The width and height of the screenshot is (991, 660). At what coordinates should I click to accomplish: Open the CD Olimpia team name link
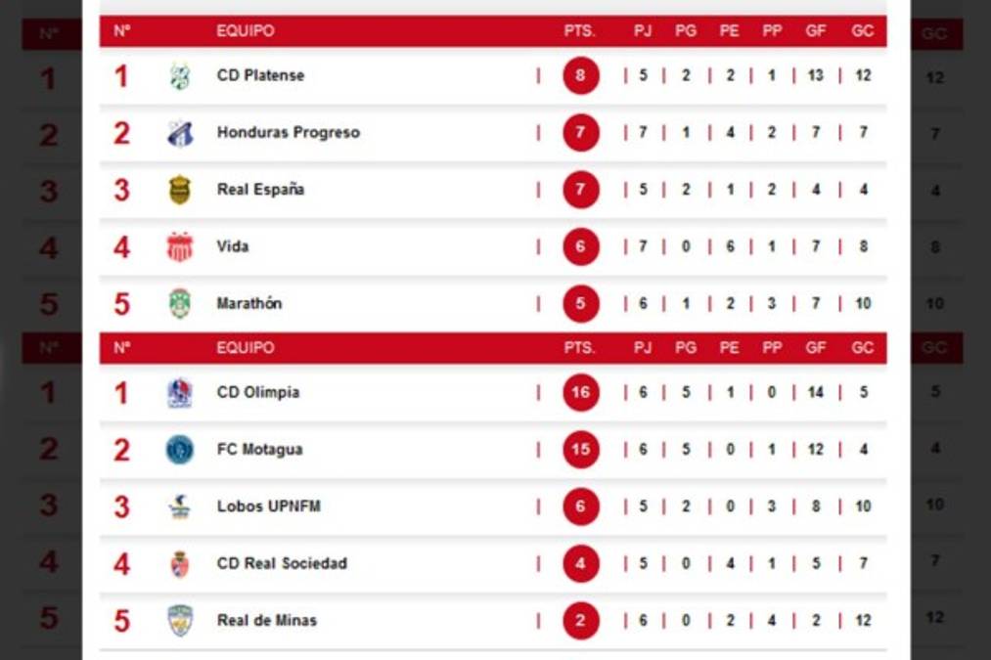coord(258,393)
